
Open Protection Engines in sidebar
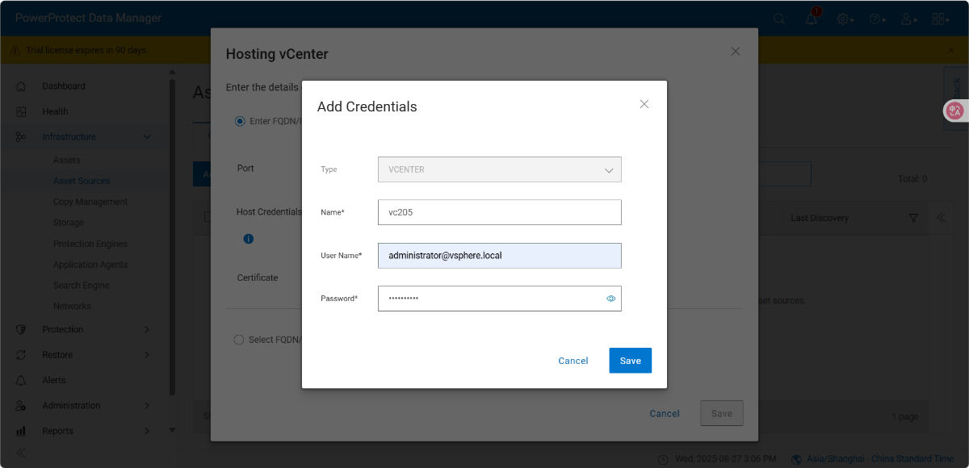tap(90, 244)
